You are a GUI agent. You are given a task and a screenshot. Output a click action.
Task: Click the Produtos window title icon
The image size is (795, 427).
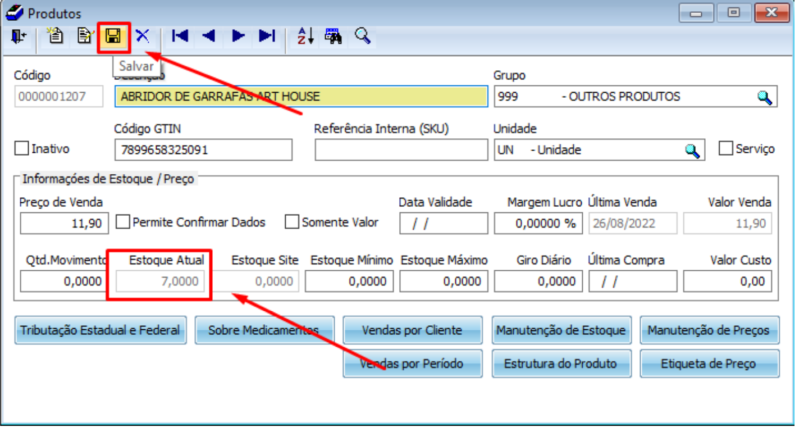(x=13, y=12)
